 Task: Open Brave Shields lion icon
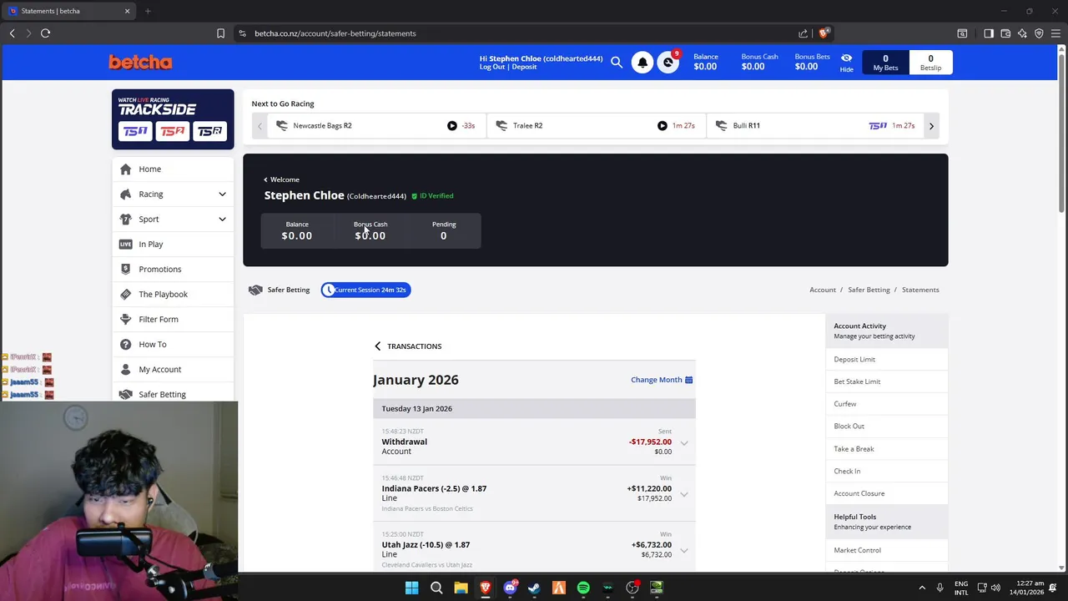tap(824, 33)
